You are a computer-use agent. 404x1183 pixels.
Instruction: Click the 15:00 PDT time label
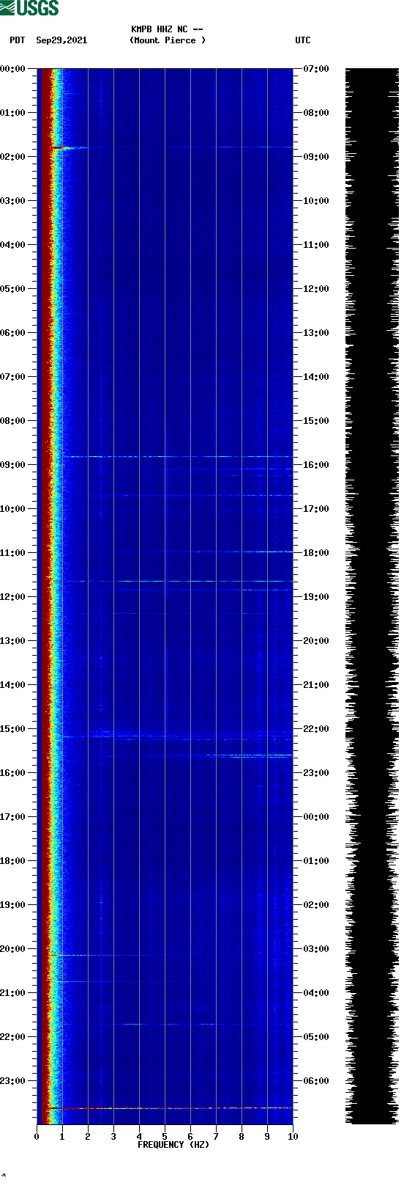pos(12,729)
